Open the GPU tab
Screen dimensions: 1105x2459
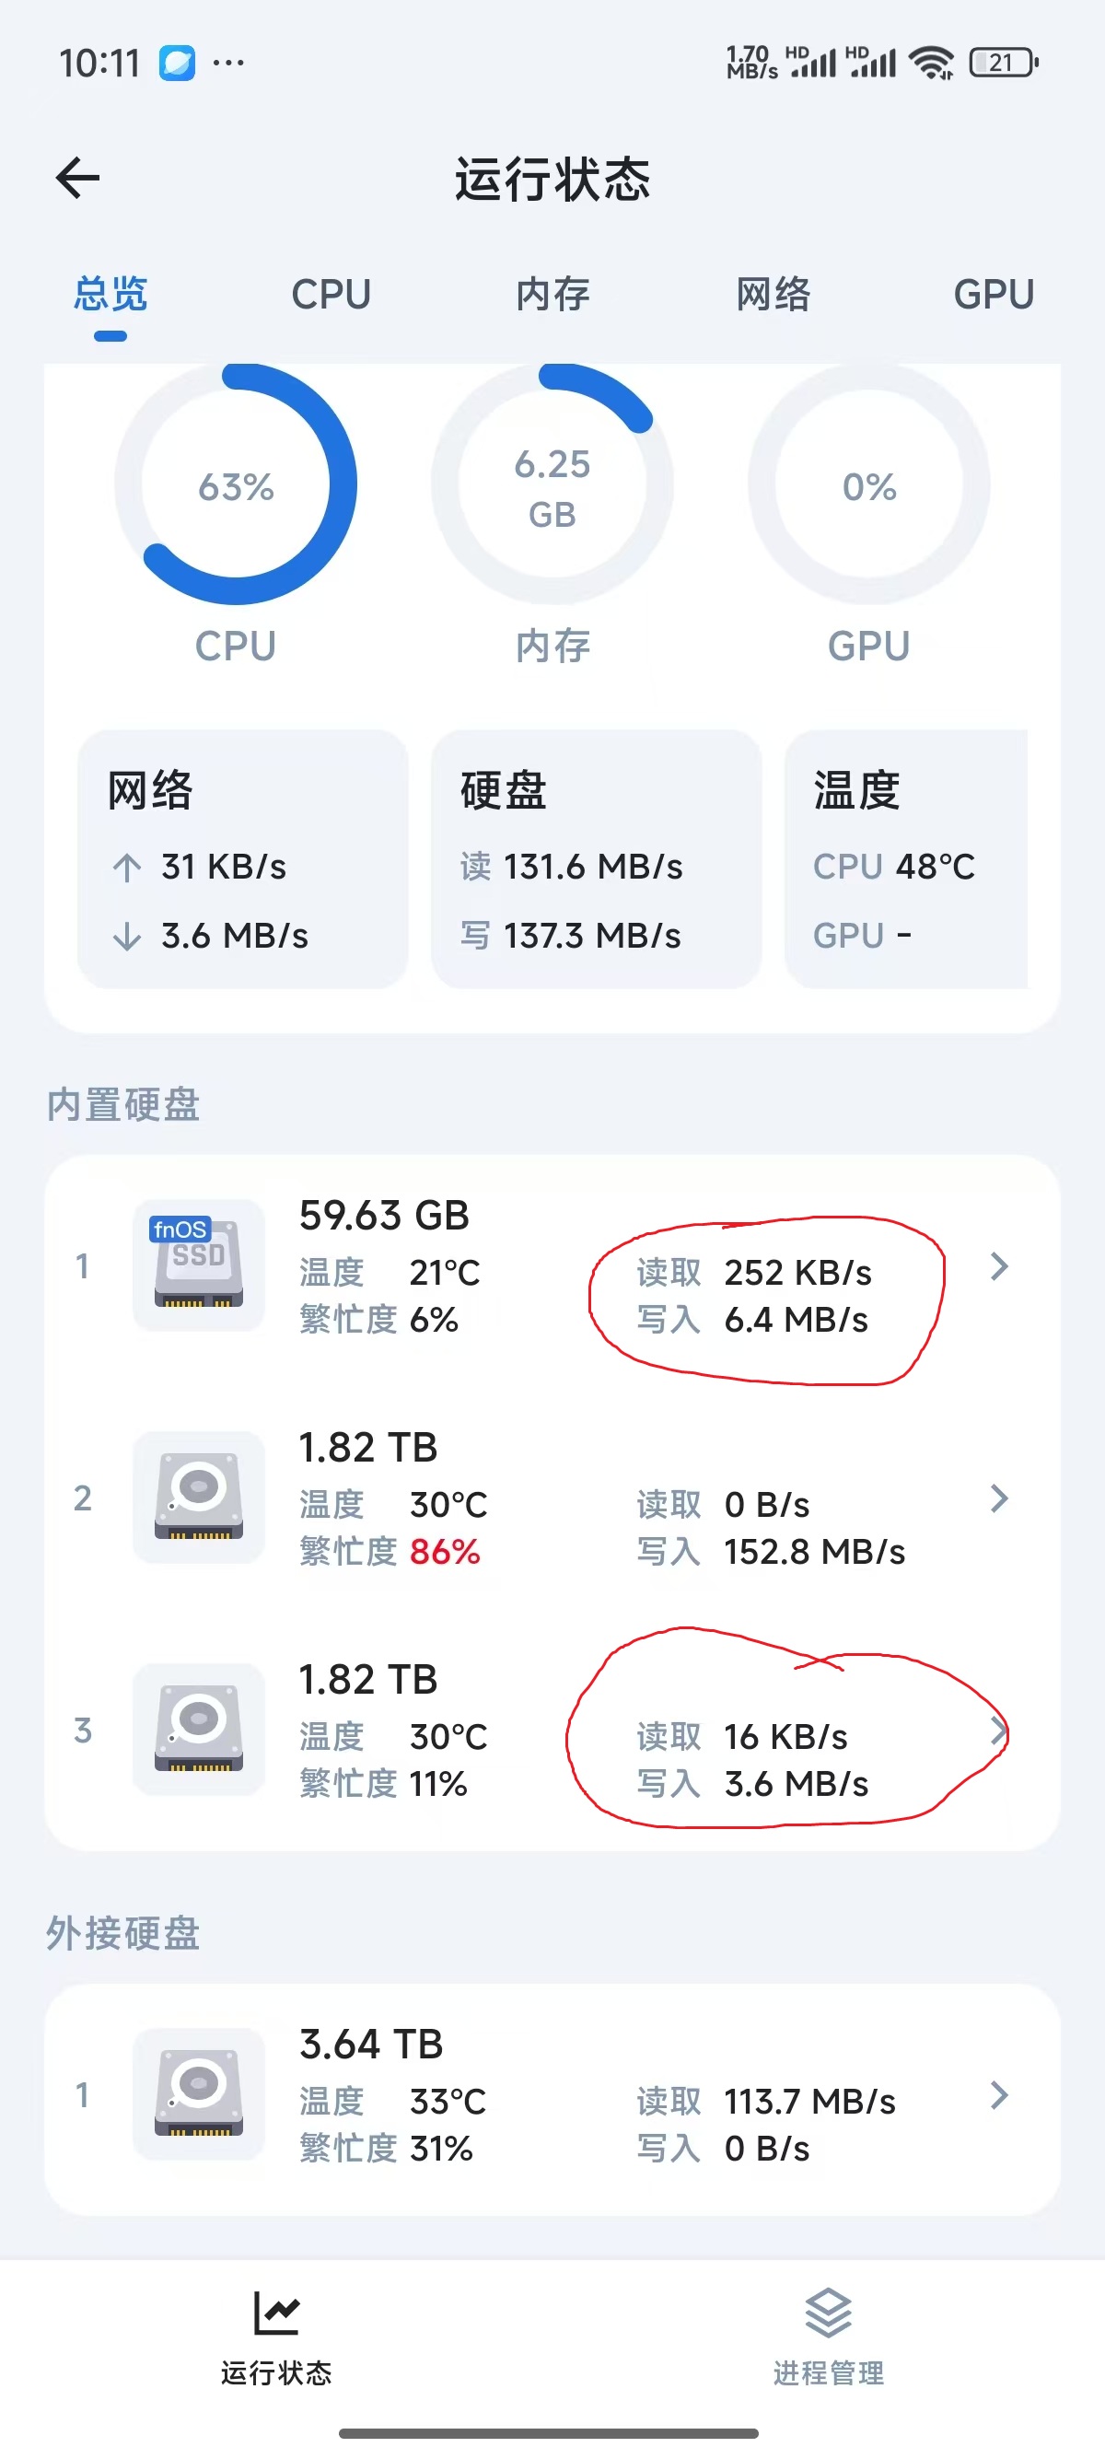tap(994, 294)
